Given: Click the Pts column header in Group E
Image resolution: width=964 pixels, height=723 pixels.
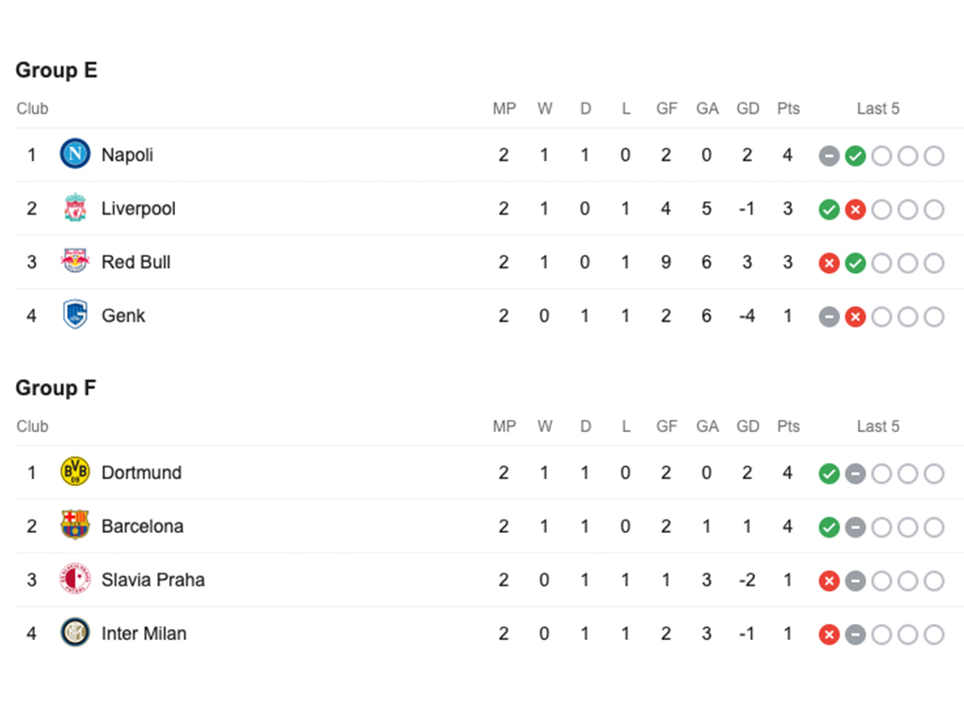Looking at the screenshot, I should [x=788, y=109].
